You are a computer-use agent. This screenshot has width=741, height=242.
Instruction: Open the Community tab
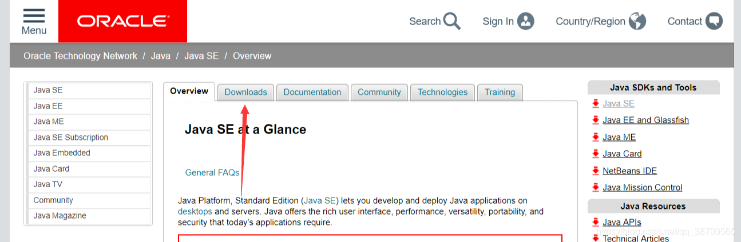(379, 92)
